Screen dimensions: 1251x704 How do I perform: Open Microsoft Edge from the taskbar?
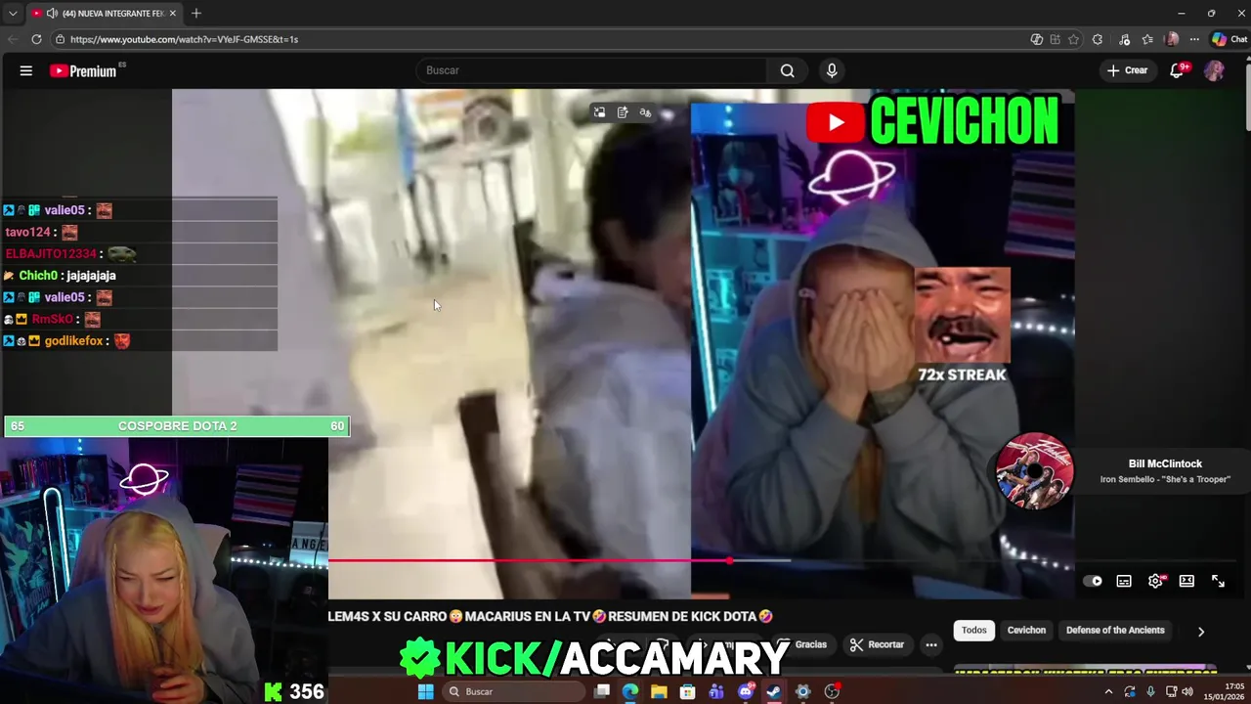click(630, 691)
